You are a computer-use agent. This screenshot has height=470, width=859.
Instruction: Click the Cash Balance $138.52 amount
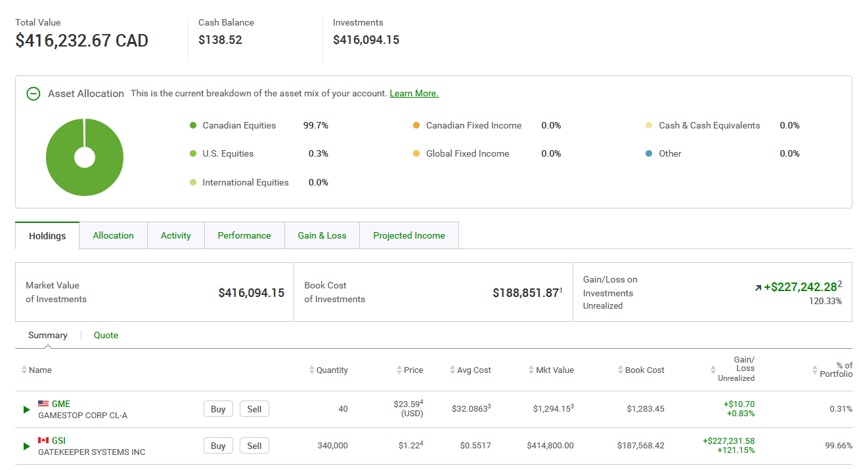220,40
